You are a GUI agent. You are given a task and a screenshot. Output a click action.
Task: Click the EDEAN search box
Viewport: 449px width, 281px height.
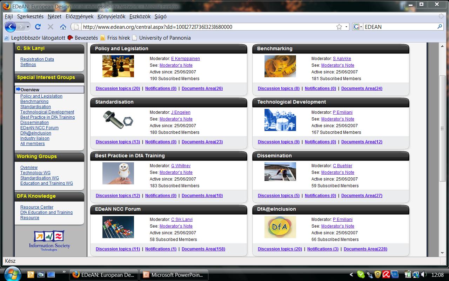tap(400, 27)
